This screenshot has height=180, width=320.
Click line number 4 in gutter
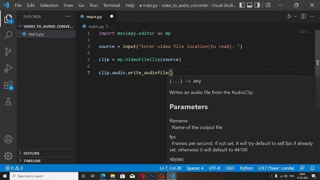coord(88,53)
